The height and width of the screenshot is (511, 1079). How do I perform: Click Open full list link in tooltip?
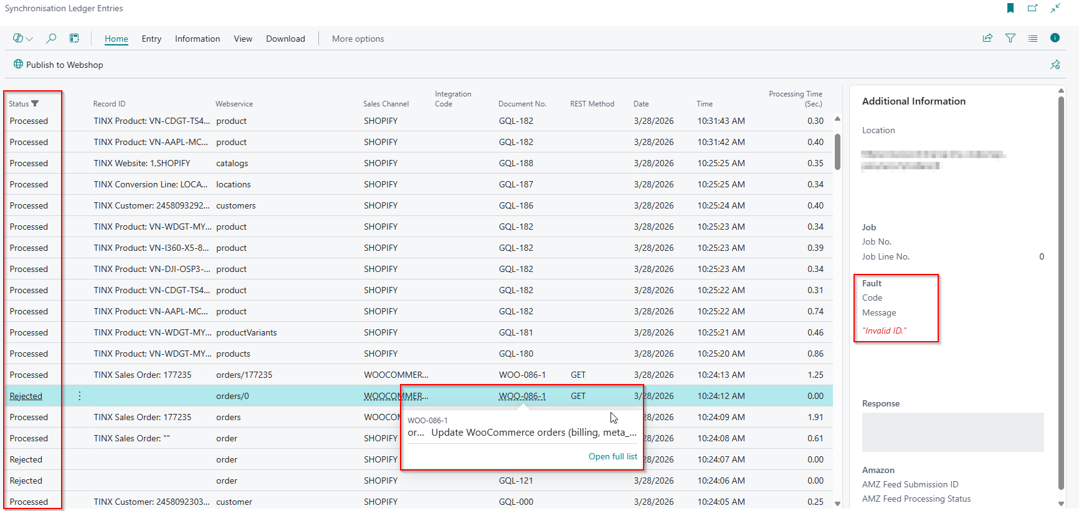click(613, 456)
